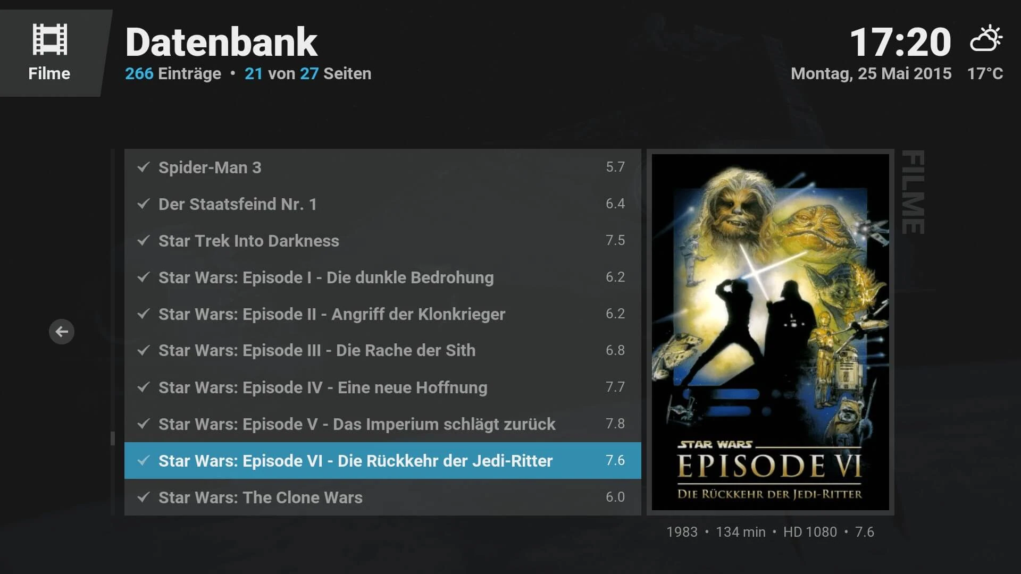Screen dimensions: 1021x574
Task: Select Star Wars: Episode V - Das Imperium schlägt zurück
Action: click(x=383, y=424)
